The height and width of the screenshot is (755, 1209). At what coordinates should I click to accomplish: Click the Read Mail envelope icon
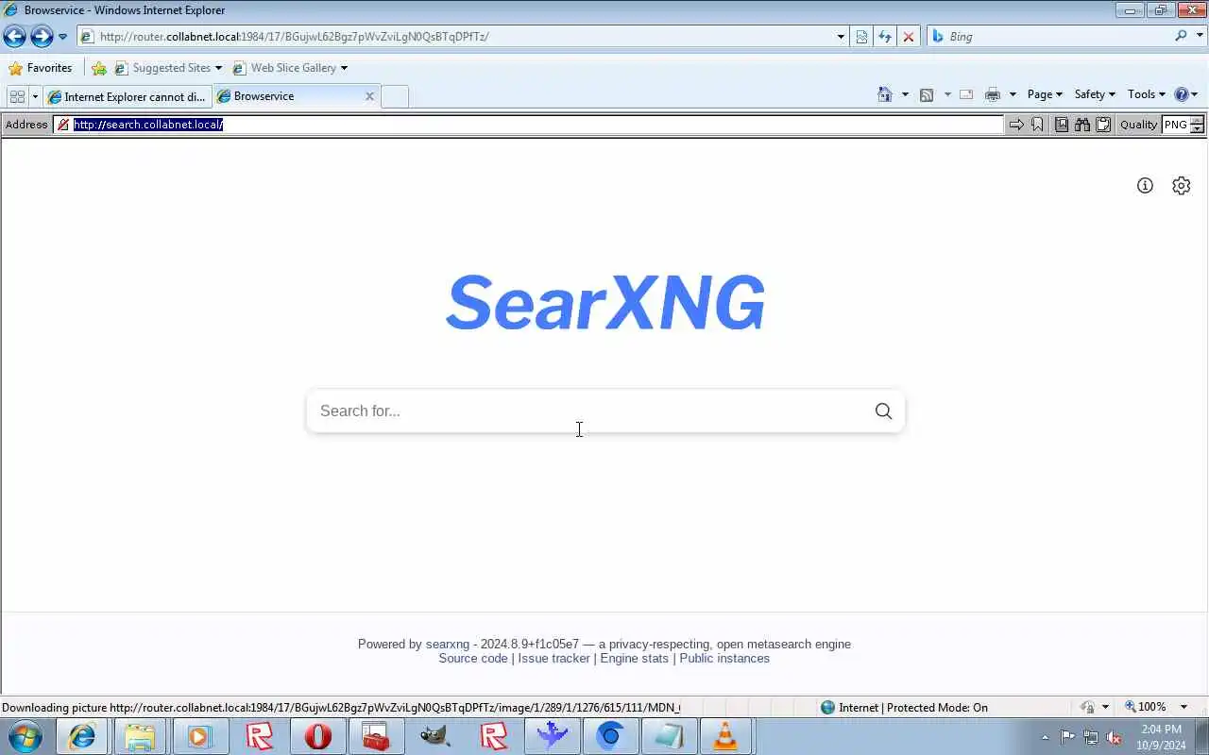pyautogui.click(x=966, y=94)
